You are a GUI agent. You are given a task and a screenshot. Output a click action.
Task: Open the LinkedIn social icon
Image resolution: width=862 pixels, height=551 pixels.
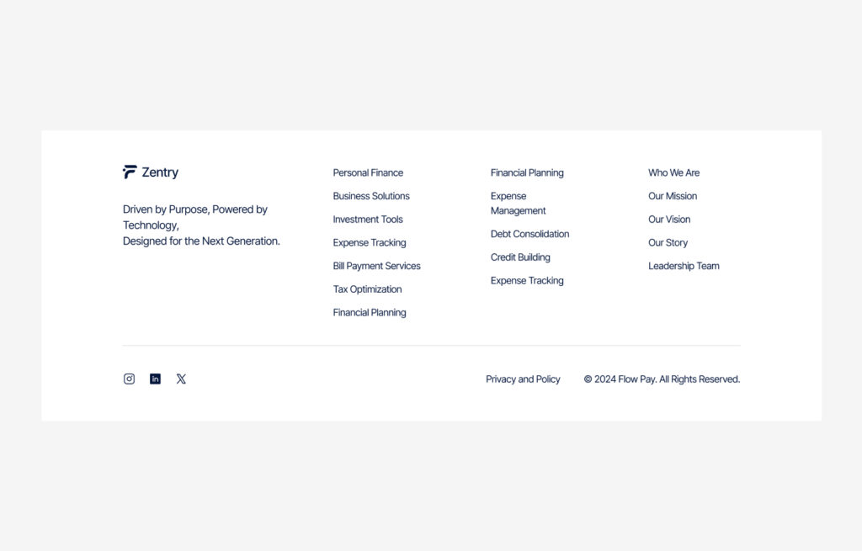(x=155, y=379)
